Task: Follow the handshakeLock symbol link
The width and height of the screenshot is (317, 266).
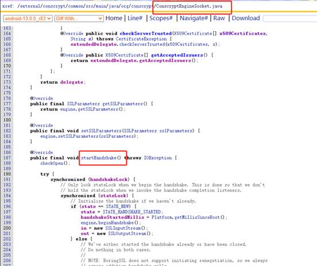Action: pos(109,179)
